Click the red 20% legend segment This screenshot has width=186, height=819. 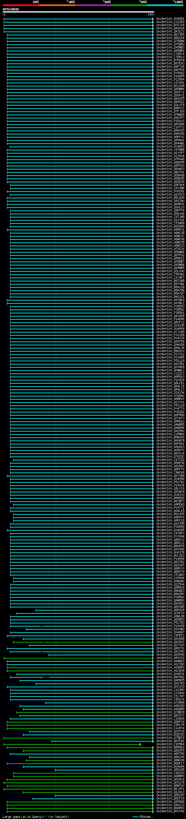pos(21,5)
